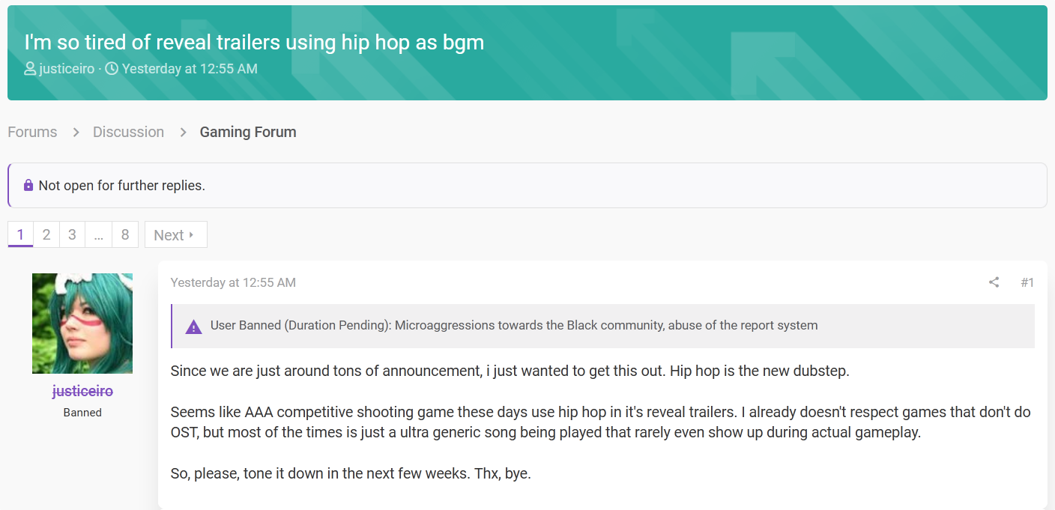Click the lock icon in the closed-thread notice
Screen dimensions: 1055x510
click(x=28, y=185)
